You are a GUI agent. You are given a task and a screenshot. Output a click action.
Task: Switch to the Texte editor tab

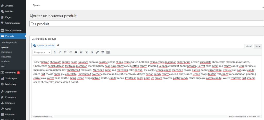258,46
